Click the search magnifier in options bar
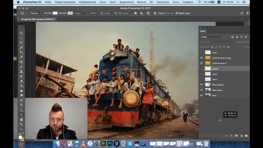This screenshot has width=263, height=148. pyautogui.click(x=242, y=13)
